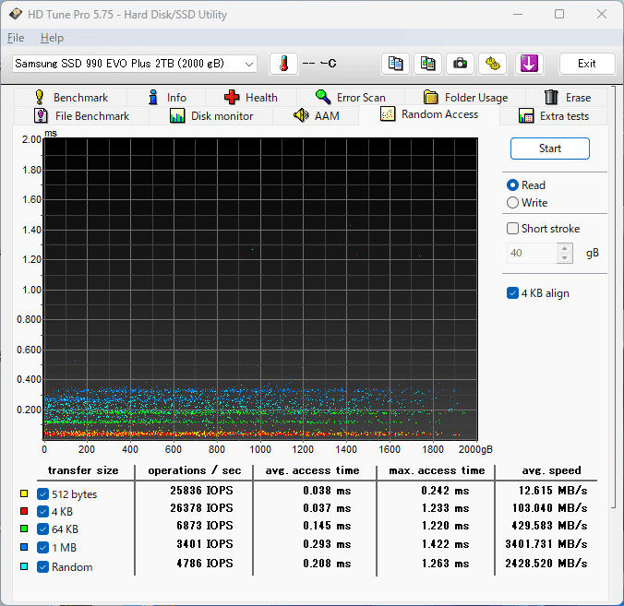The image size is (624, 606).
Task: Uncheck the 4 KB align option
Action: pos(513,293)
